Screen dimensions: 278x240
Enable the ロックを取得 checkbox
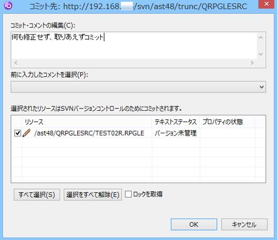tap(128, 194)
